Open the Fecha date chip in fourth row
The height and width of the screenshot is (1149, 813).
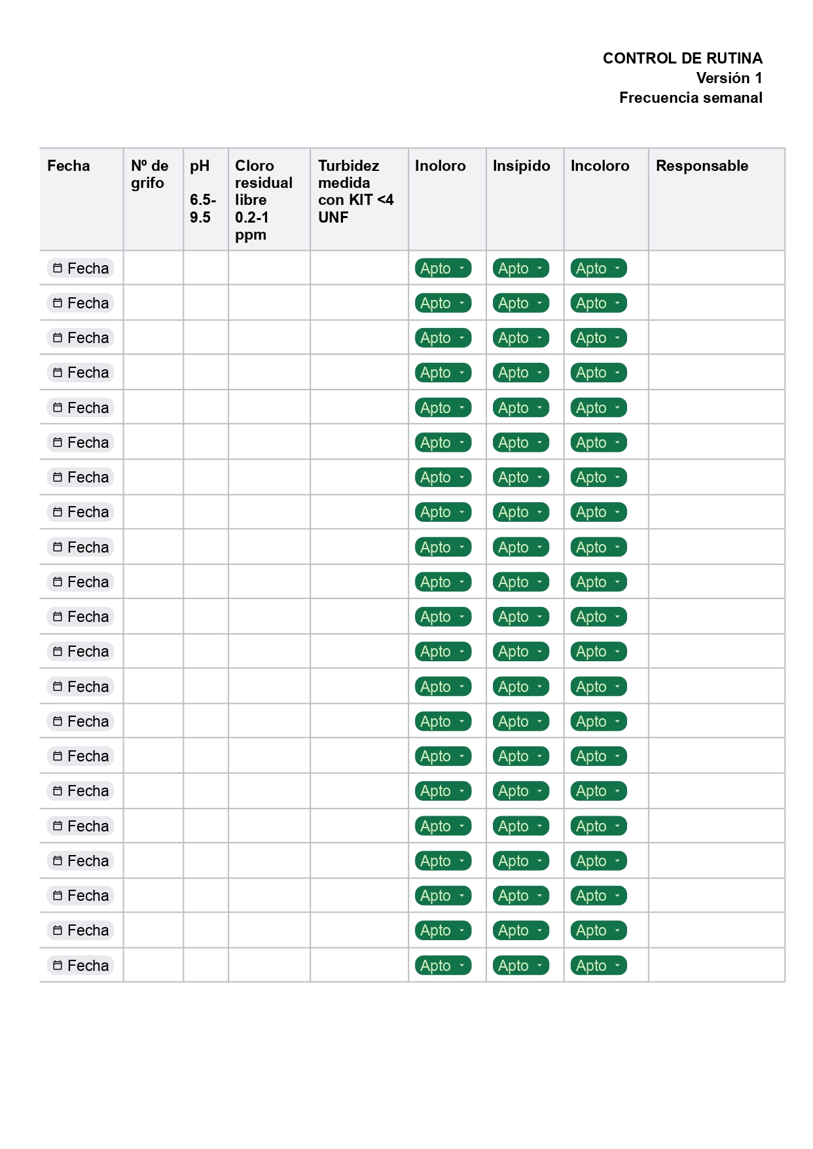pos(81,373)
